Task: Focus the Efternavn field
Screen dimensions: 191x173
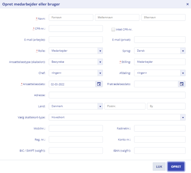Action: click(163, 17)
